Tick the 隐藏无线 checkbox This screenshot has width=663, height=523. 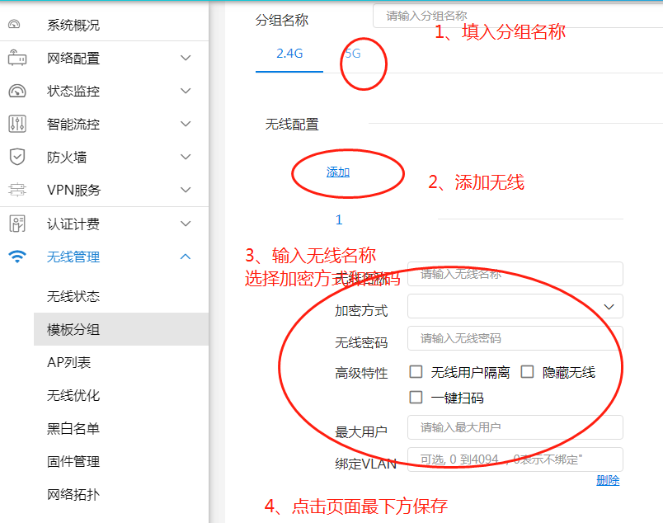[527, 372]
